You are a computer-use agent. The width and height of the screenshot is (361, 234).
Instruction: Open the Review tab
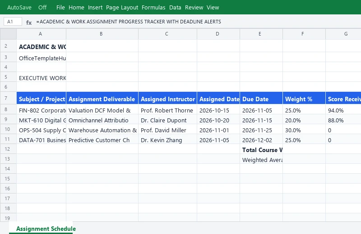pyautogui.click(x=194, y=7)
